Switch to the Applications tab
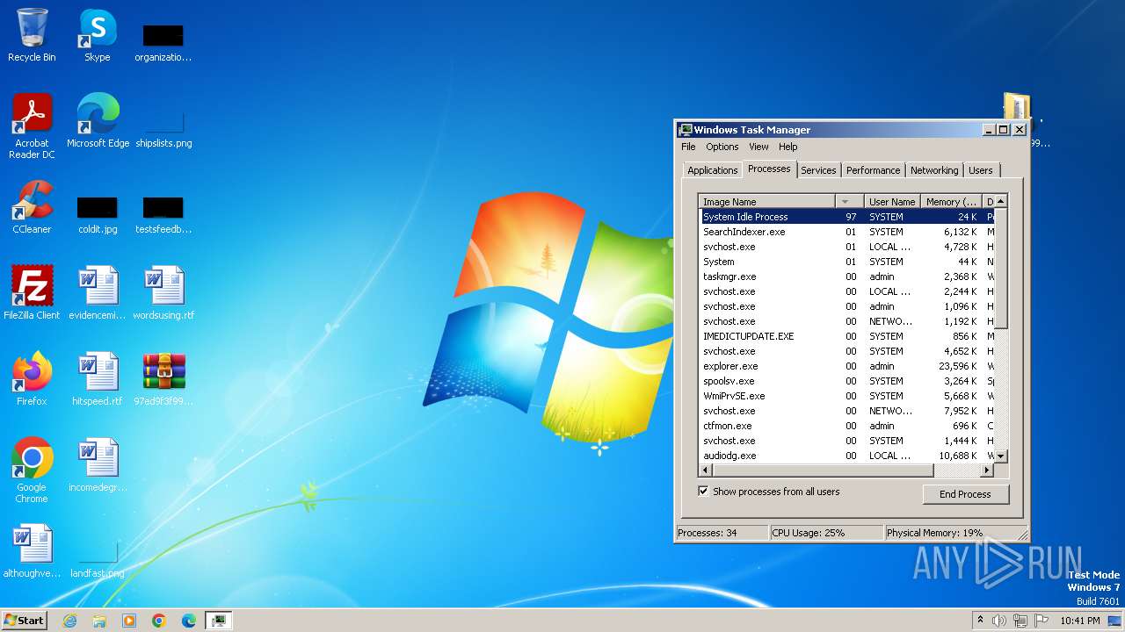The height and width of the screenshot is (632, 1125). [x=713, y=170]
